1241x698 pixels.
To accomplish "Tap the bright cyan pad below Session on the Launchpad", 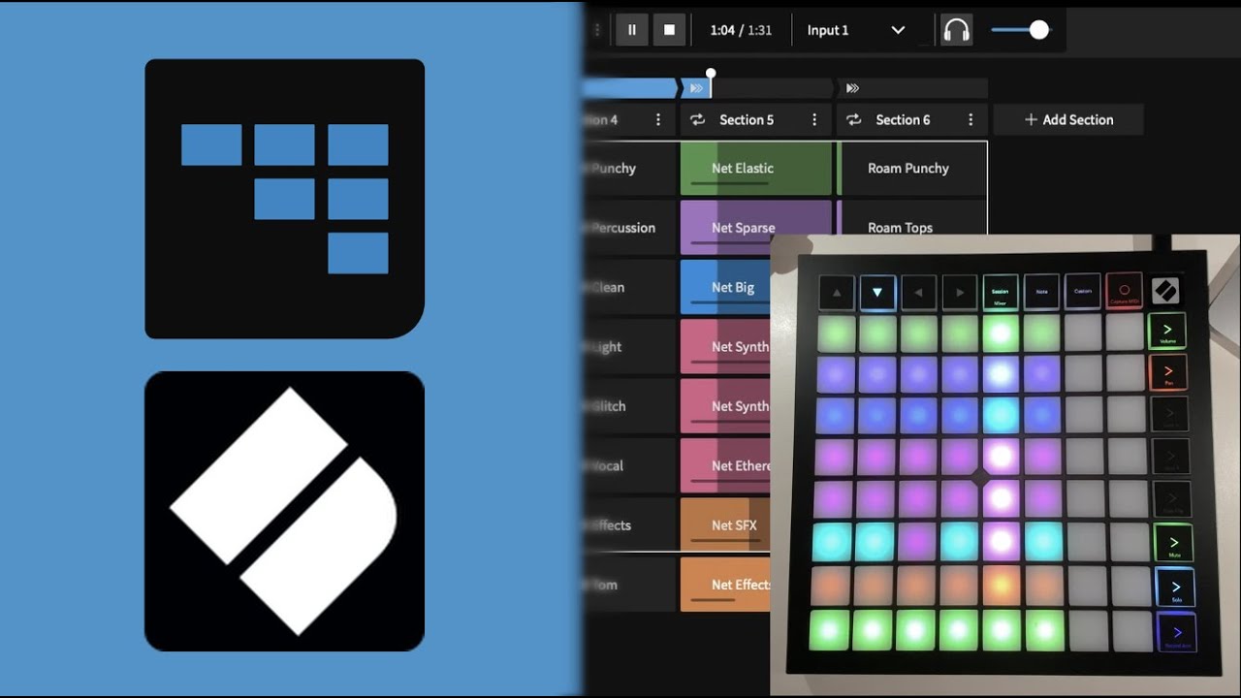I will [x=1001, y=415].
